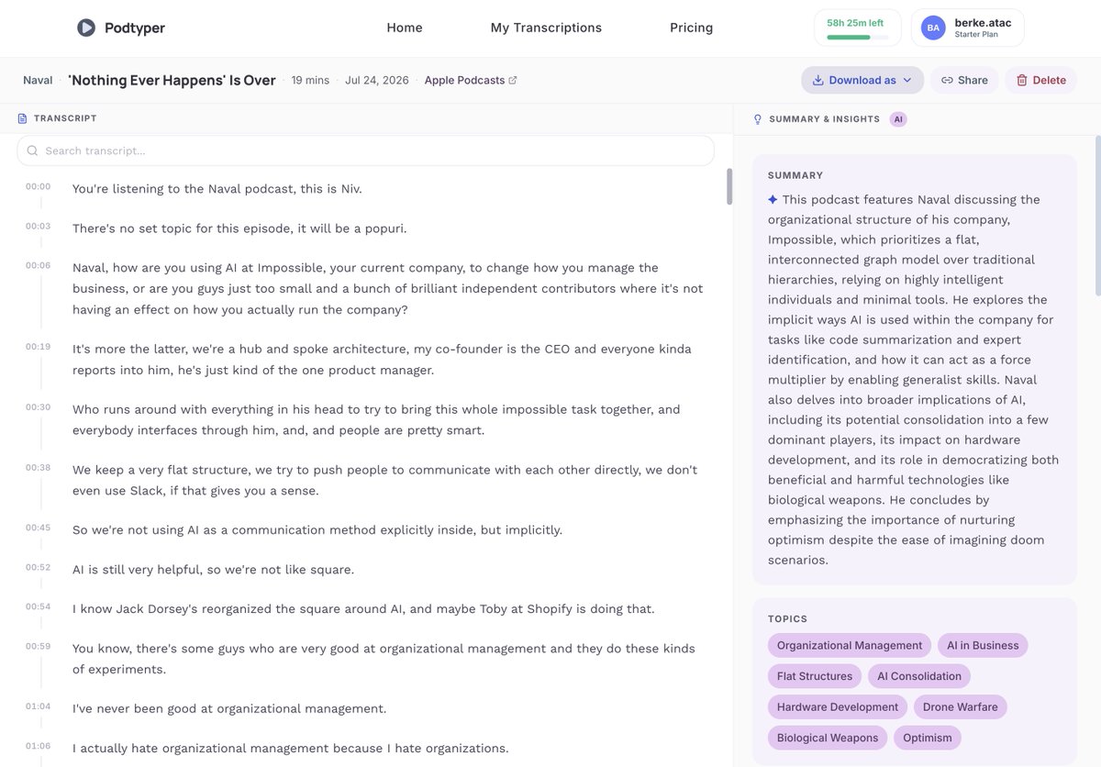
Task: Open the Pricing page
Action: (x=692, y=28)
